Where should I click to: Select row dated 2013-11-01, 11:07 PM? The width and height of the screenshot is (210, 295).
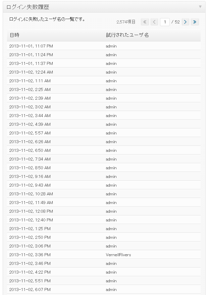[x=104, y=46]
